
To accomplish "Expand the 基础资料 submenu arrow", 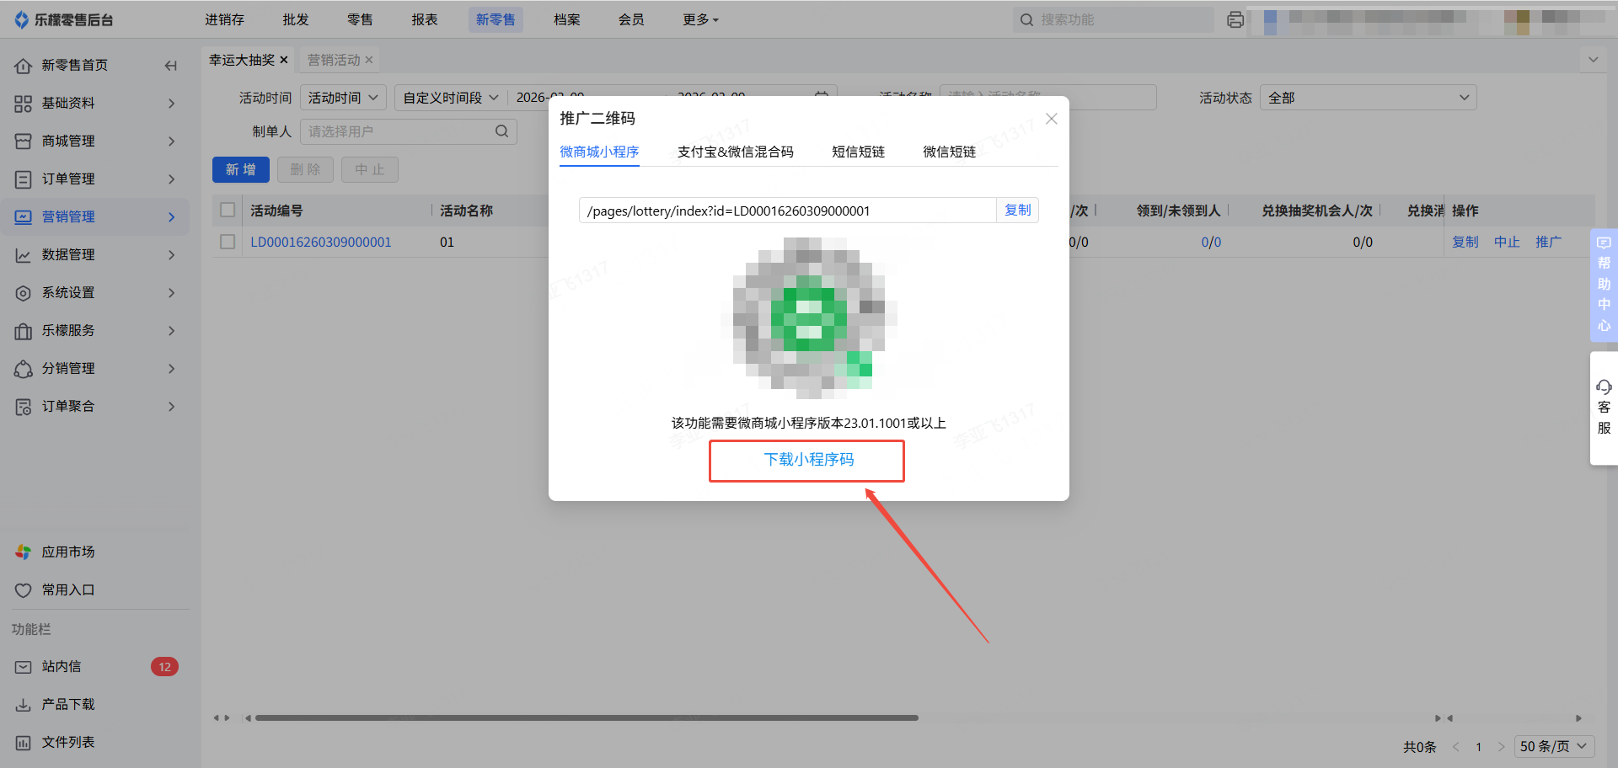I will click(x=171, y=104).
